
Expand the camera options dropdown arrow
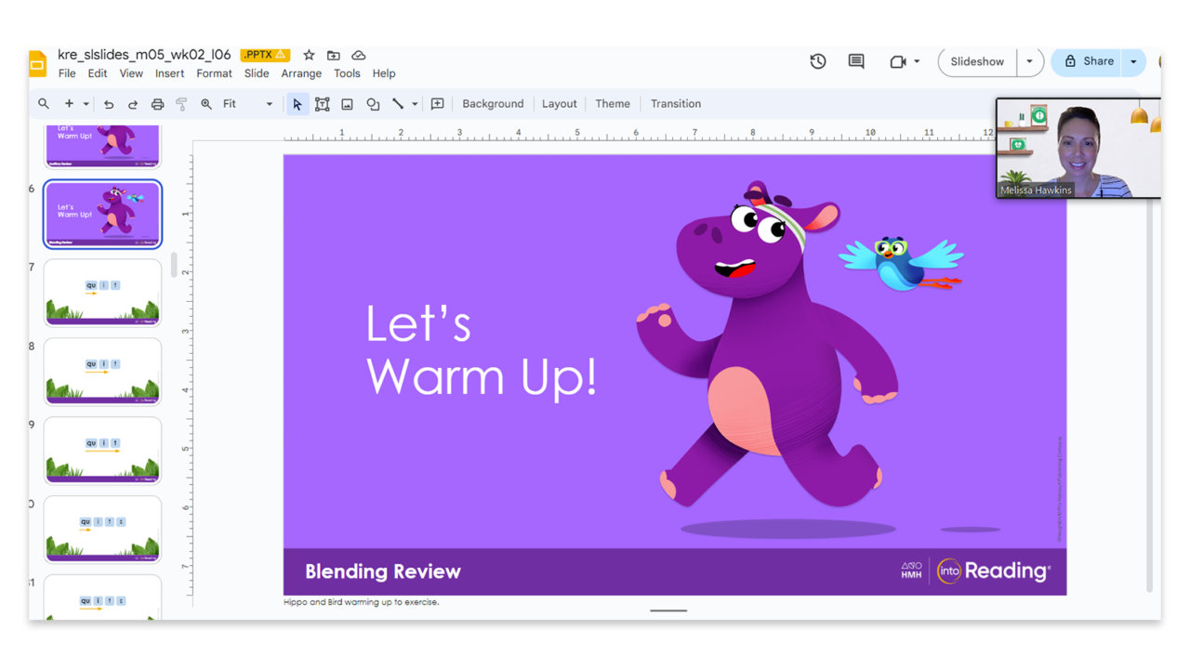pyautogui.click(x=917, y=62)
